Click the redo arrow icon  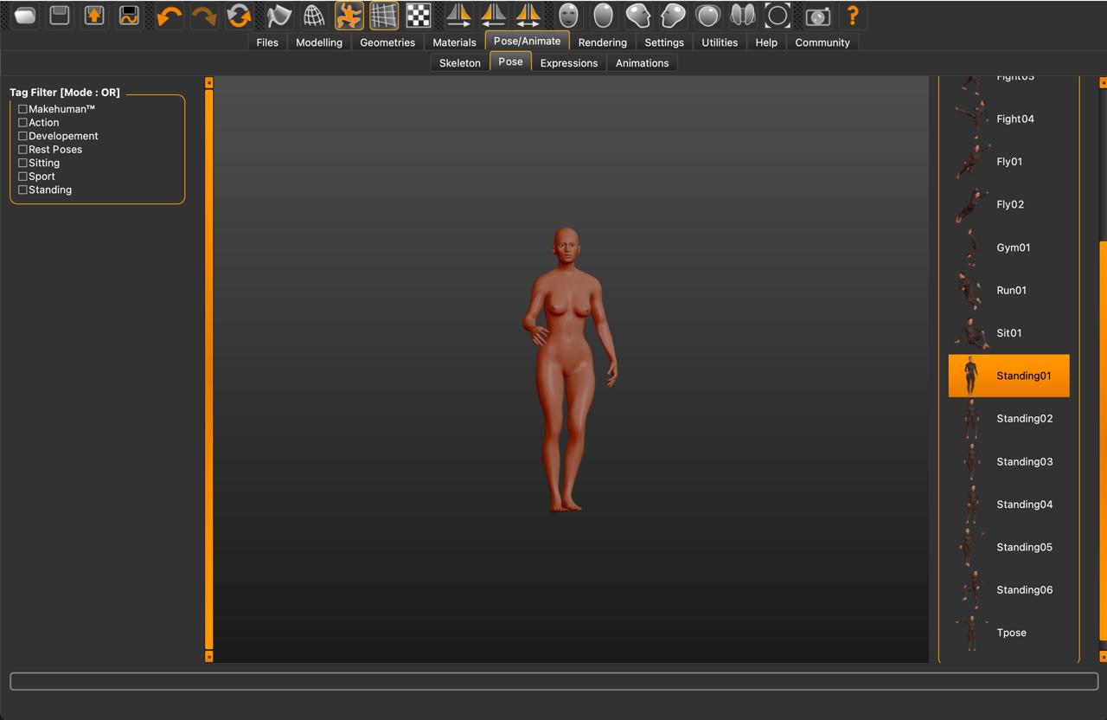tap(203, 16)
